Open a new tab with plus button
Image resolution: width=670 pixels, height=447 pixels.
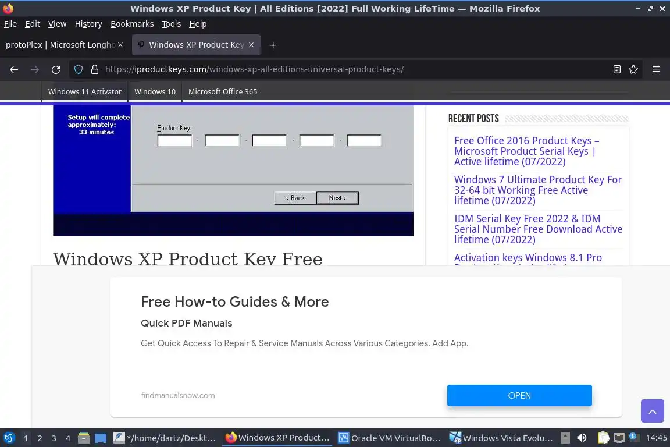273,45
